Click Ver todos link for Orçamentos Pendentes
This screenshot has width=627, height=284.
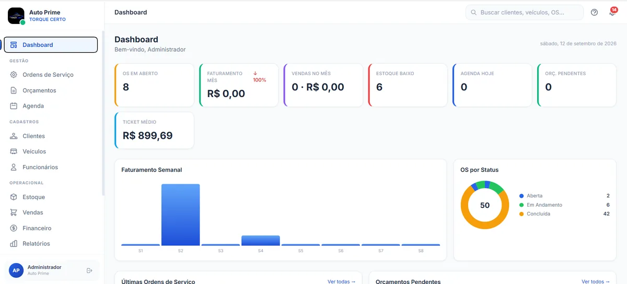coord(596,281)
